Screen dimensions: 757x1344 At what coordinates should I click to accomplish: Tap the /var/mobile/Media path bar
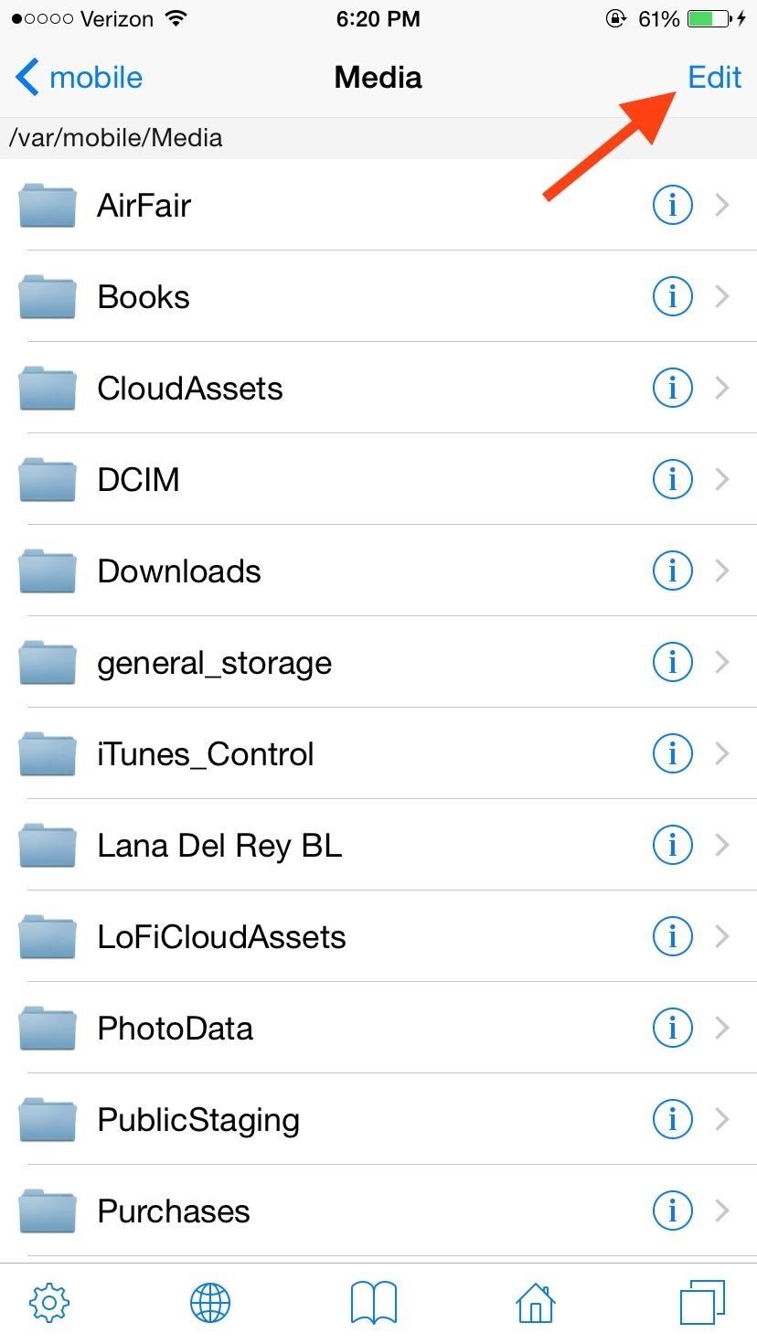(x=116, y=138)
